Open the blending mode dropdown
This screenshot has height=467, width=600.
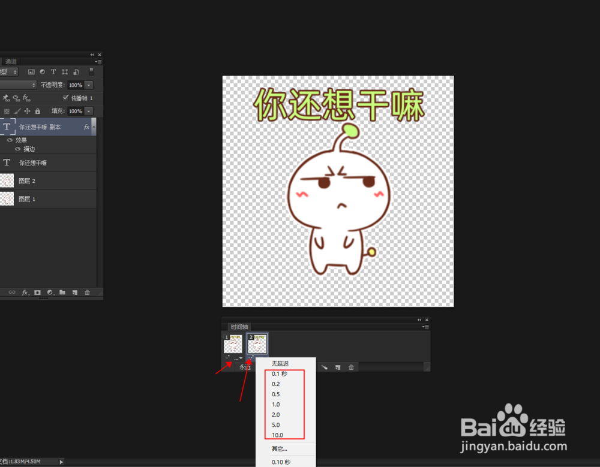coord(17,85)
